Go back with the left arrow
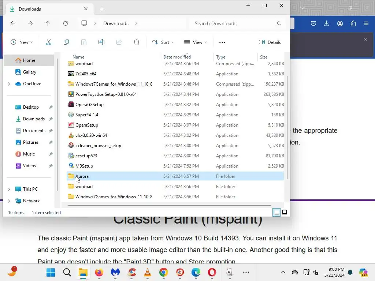The image size is (375, 281). click(x=13, y=23)
